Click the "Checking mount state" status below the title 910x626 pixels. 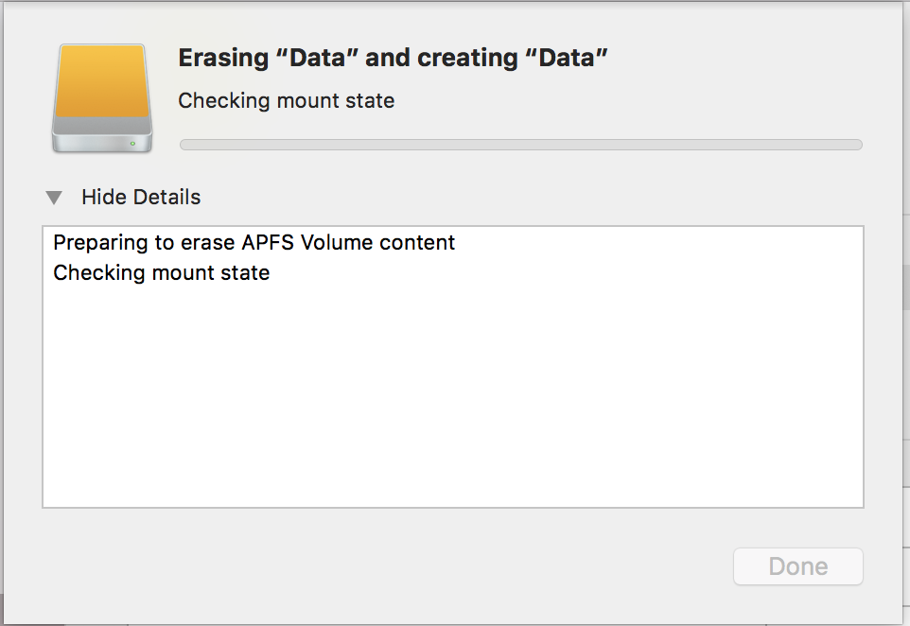point(286,100)
